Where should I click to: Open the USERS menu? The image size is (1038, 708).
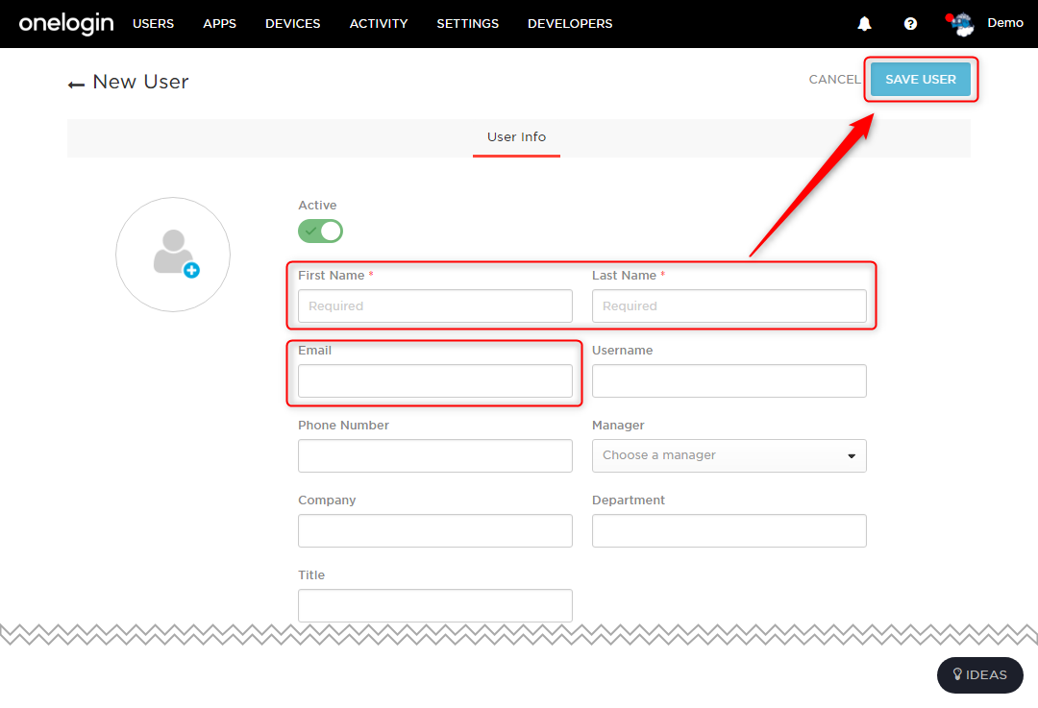click(153, 24)
